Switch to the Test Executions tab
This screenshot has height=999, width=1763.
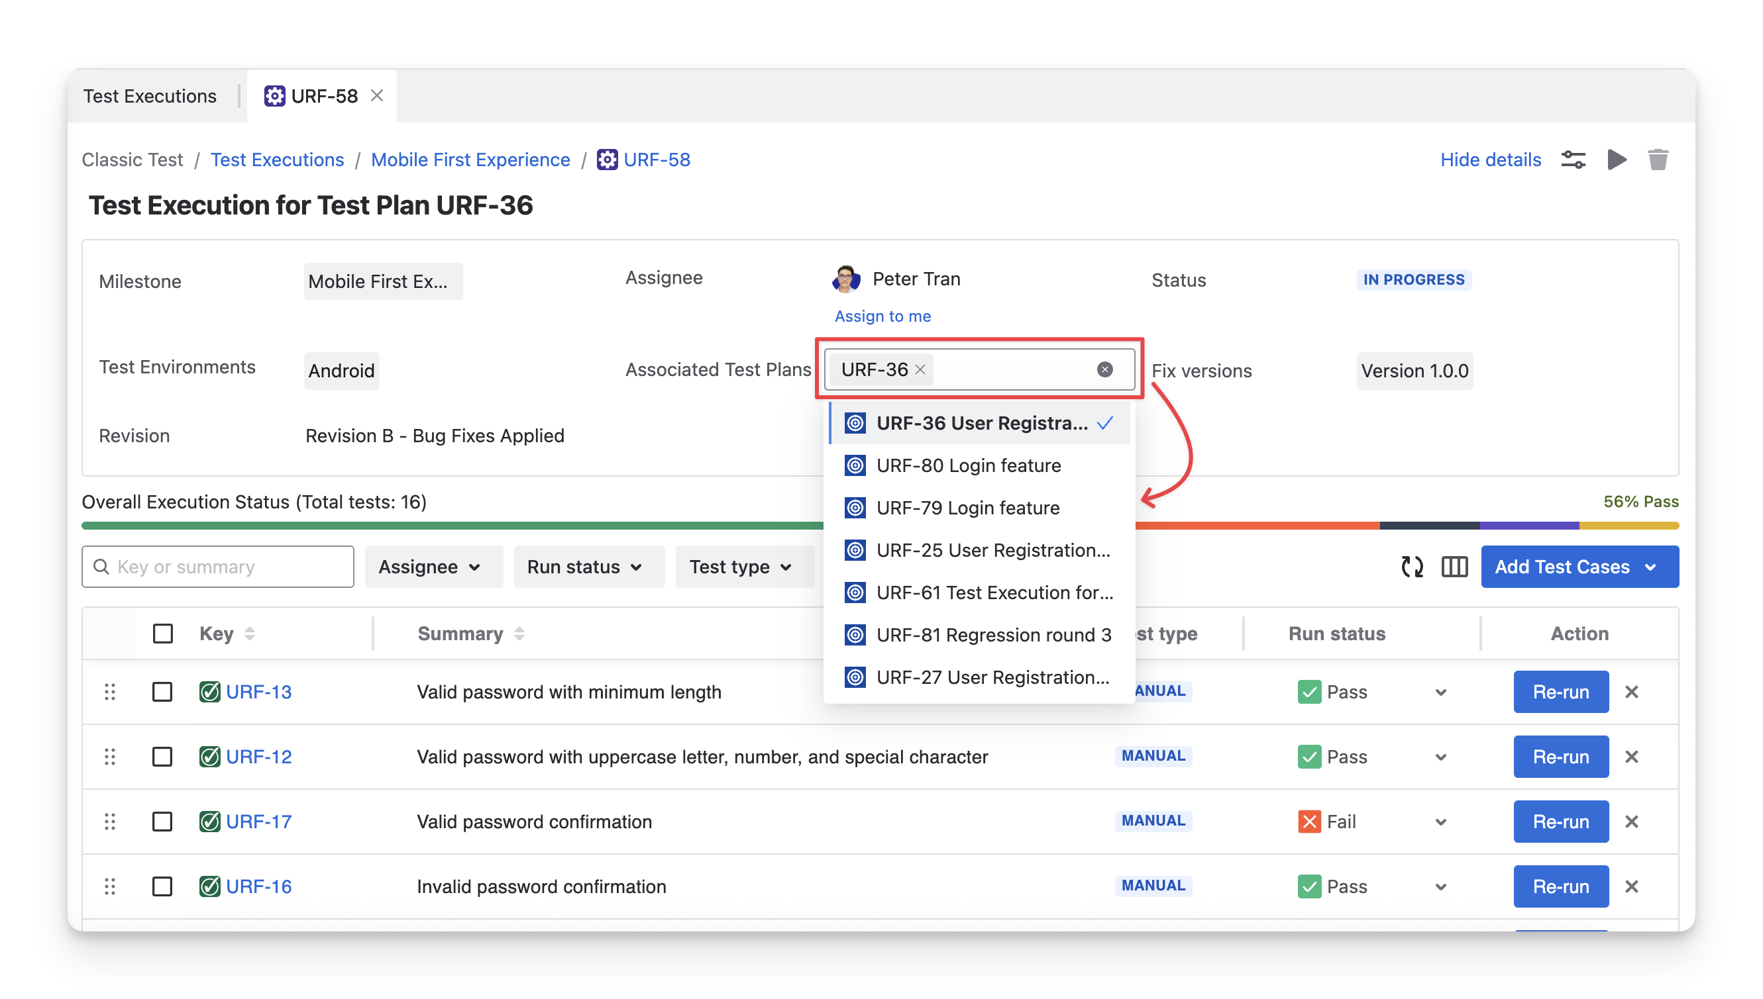[x=150, y=96]
